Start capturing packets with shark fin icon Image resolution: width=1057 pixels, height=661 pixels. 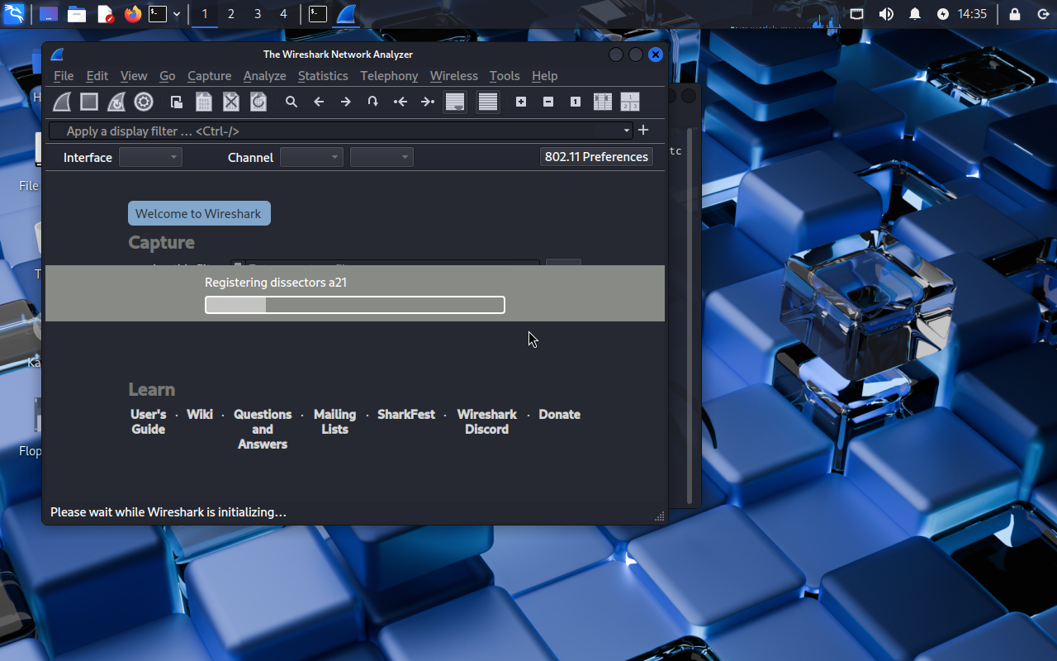tap(62, 102)
